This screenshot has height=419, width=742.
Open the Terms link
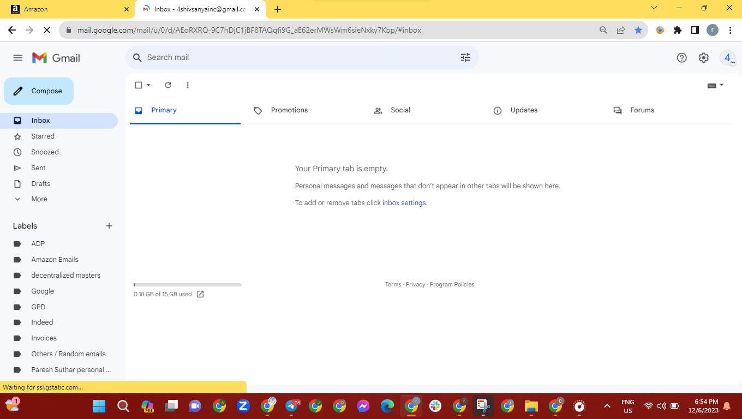coord(393,284)
